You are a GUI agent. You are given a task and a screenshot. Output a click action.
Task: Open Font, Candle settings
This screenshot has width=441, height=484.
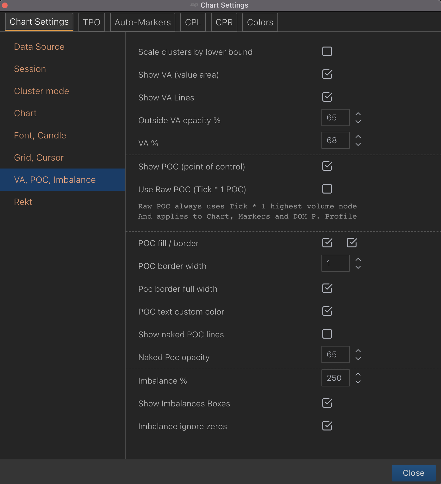(x=63, y=135)
